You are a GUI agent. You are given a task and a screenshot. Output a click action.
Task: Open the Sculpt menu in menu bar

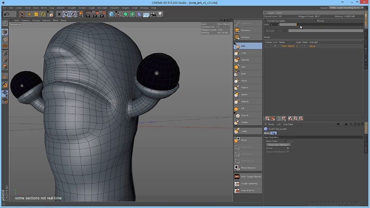click(x=92, y=8)
